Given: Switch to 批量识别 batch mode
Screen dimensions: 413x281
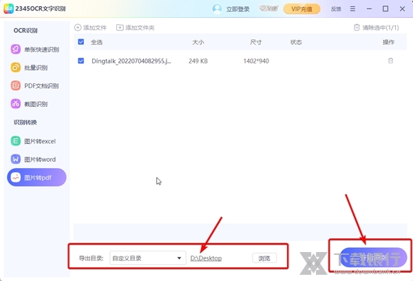Looking at the screenshot, I should 36,67.
